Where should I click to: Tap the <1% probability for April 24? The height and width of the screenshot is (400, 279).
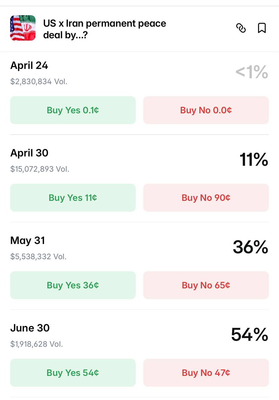[x=252, y=72]
